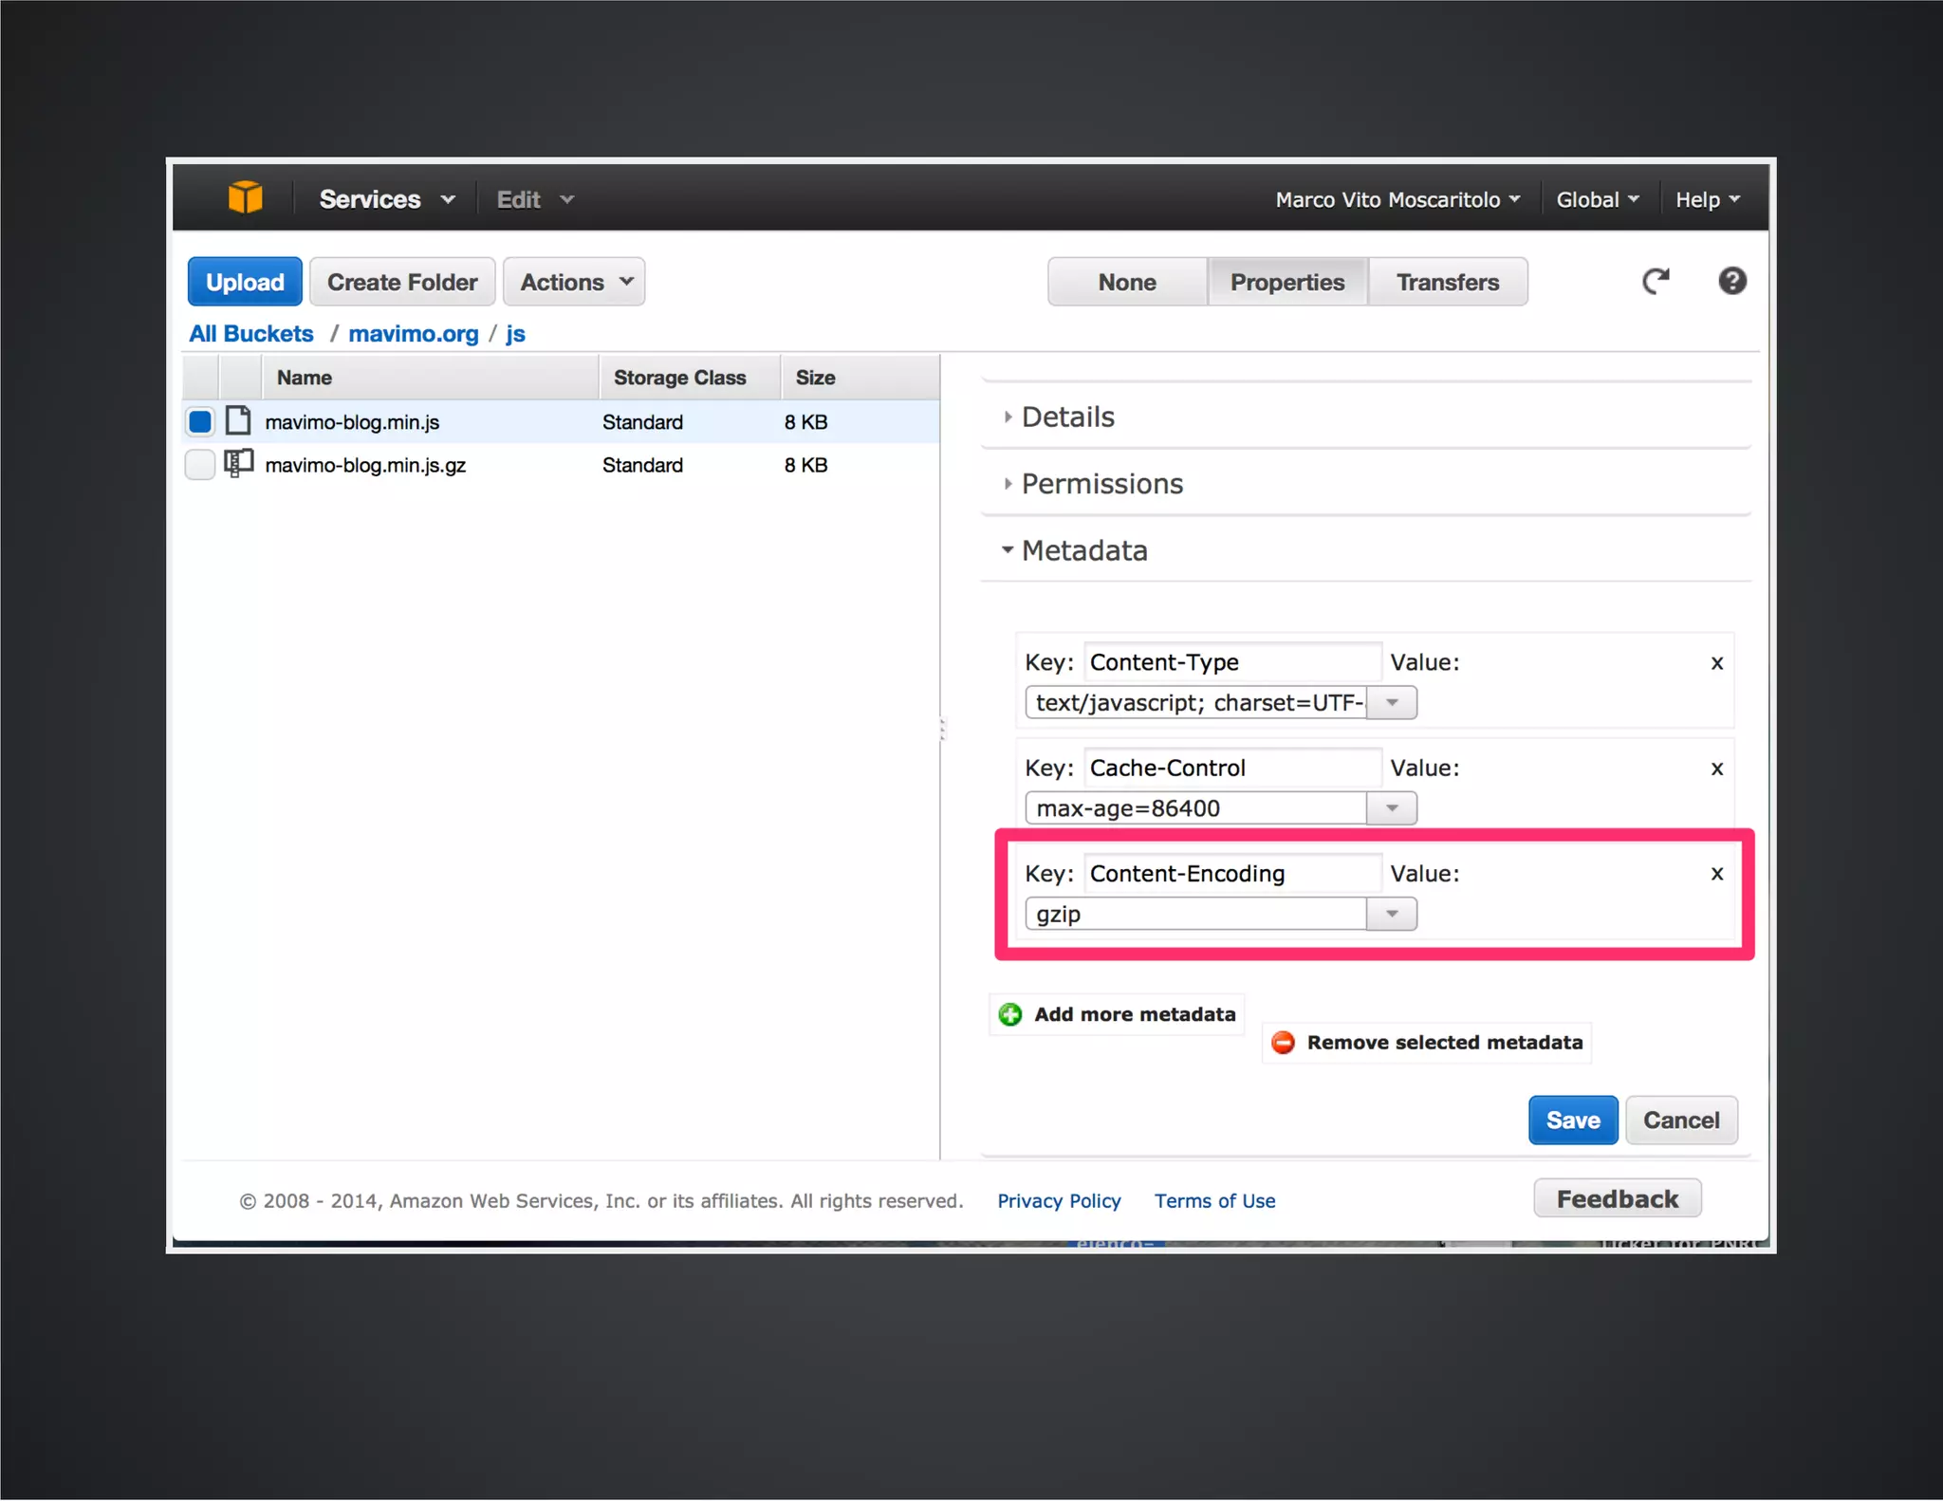Open the max-age=86400 value dropdown
1943x1501 pixels.
1392,808
